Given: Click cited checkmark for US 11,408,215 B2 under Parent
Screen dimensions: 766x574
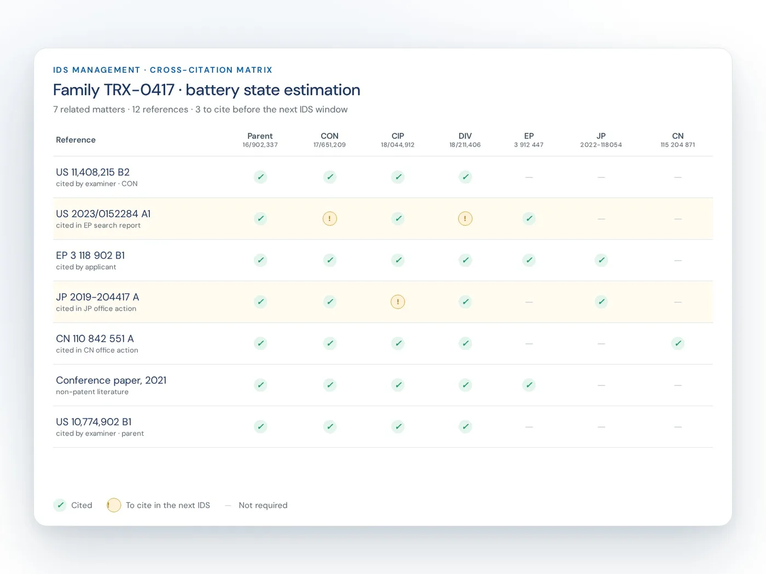Looking at the screenshot, I should coord(260,177).
